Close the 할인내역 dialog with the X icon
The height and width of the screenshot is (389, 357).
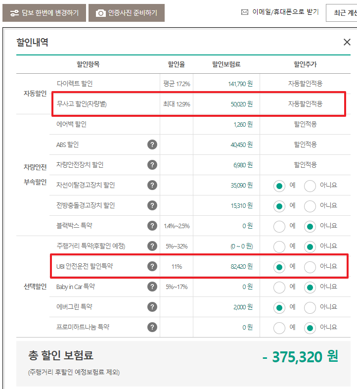pyautogui.click(x=347, y=42)
